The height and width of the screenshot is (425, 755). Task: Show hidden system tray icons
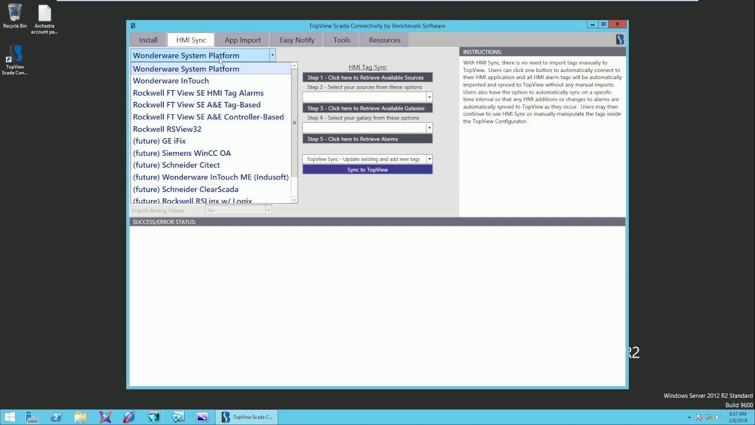(x=689, y=417)
